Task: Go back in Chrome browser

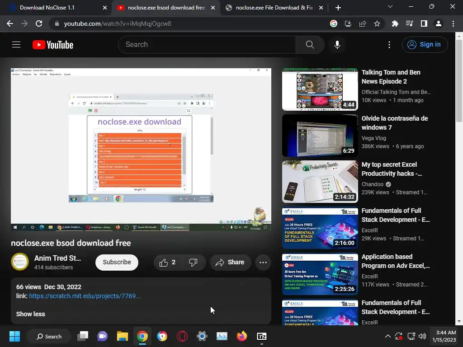Action: pos(10,23)
